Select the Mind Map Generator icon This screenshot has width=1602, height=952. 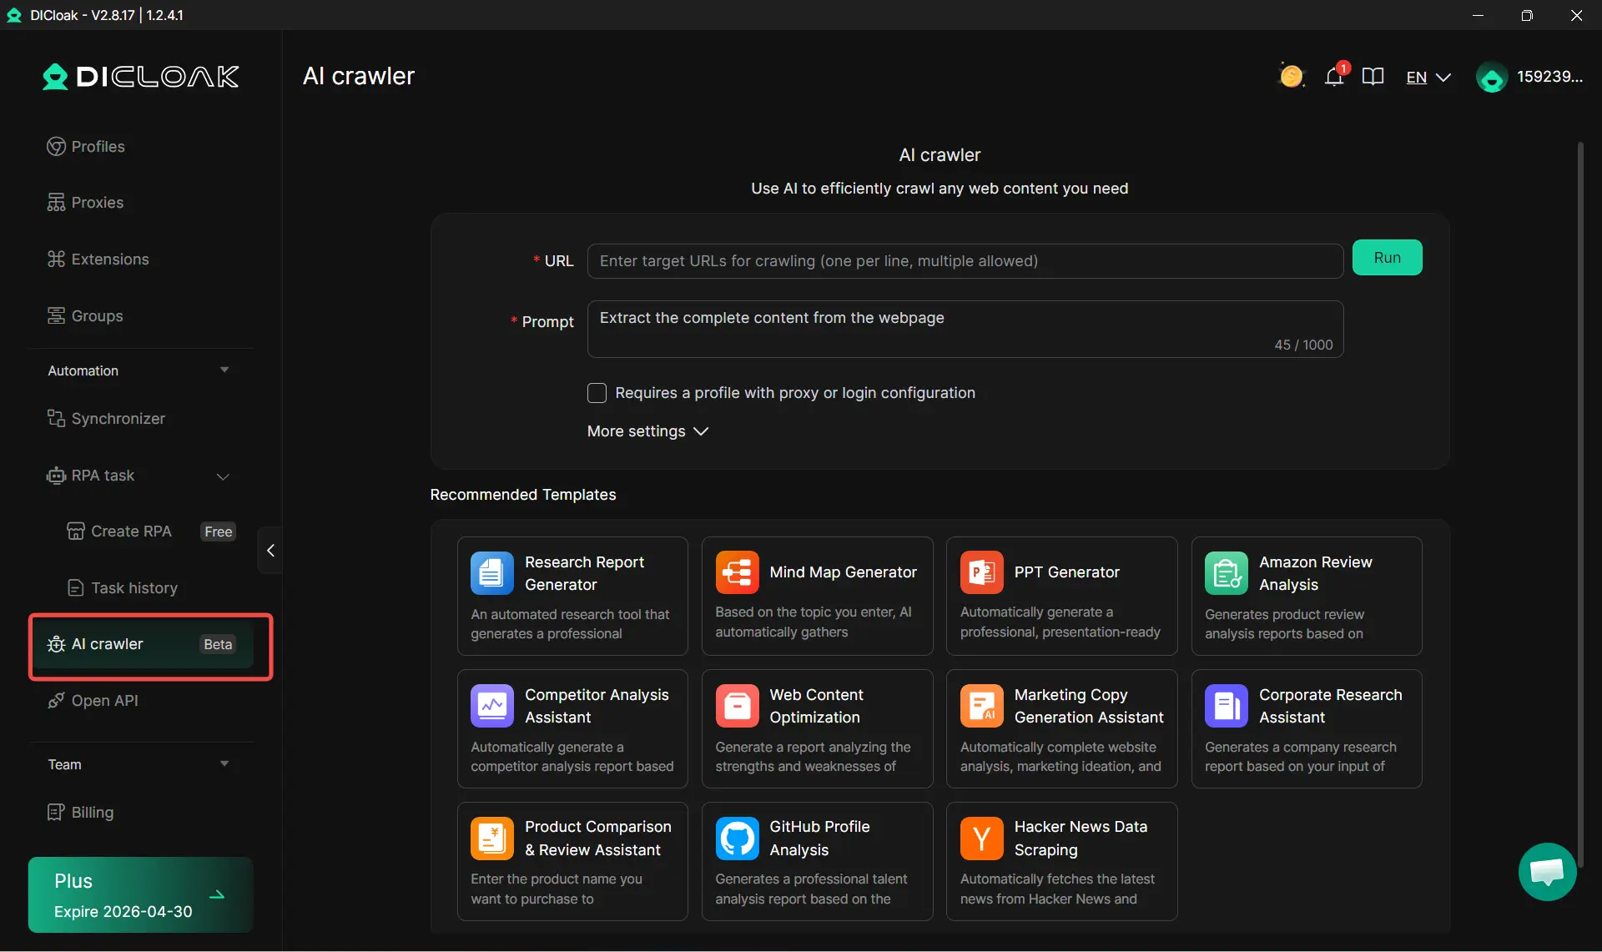pyautogui.click(x=737, y=572)
